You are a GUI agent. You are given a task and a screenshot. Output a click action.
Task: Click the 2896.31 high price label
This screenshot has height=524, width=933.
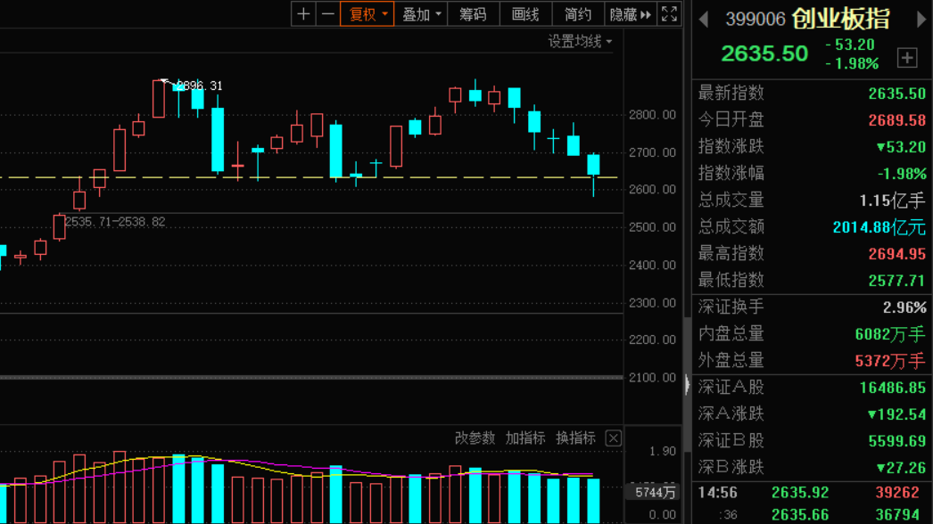pyautogui.click(x=200, y=86)
